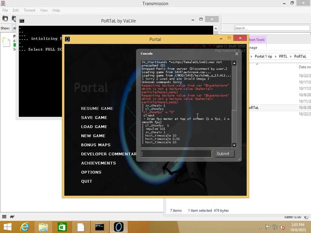
Task: Click PoRTaL console scrollbar up arrow
Action: pyautogui.click(x=216, y=28)
